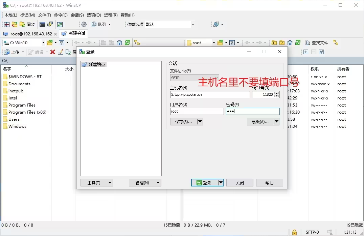Refresh the remote panel with green arrows icon
The height and width of the screenshot is (236, 364).
click(298, 42)
